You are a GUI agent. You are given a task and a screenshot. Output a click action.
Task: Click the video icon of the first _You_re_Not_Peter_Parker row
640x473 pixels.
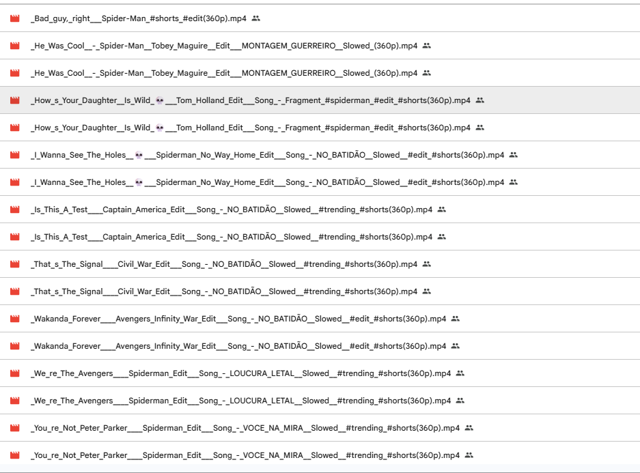tap(15, 428)
